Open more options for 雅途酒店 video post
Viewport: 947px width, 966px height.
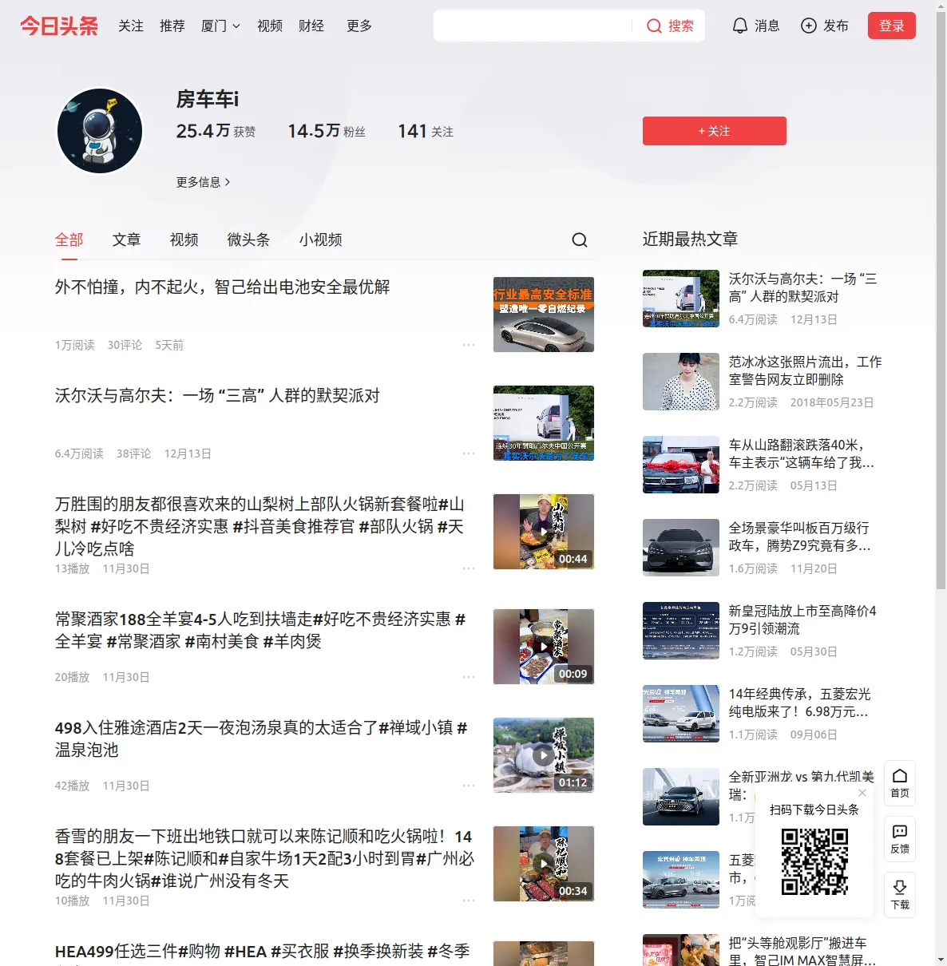point(469,786)
